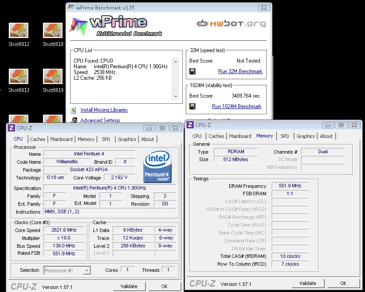Switch to SPD tab in left CPU-Z window
The image size is (365, 292).
106,139
